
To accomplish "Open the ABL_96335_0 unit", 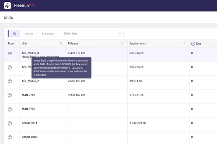I will (30, 53).
